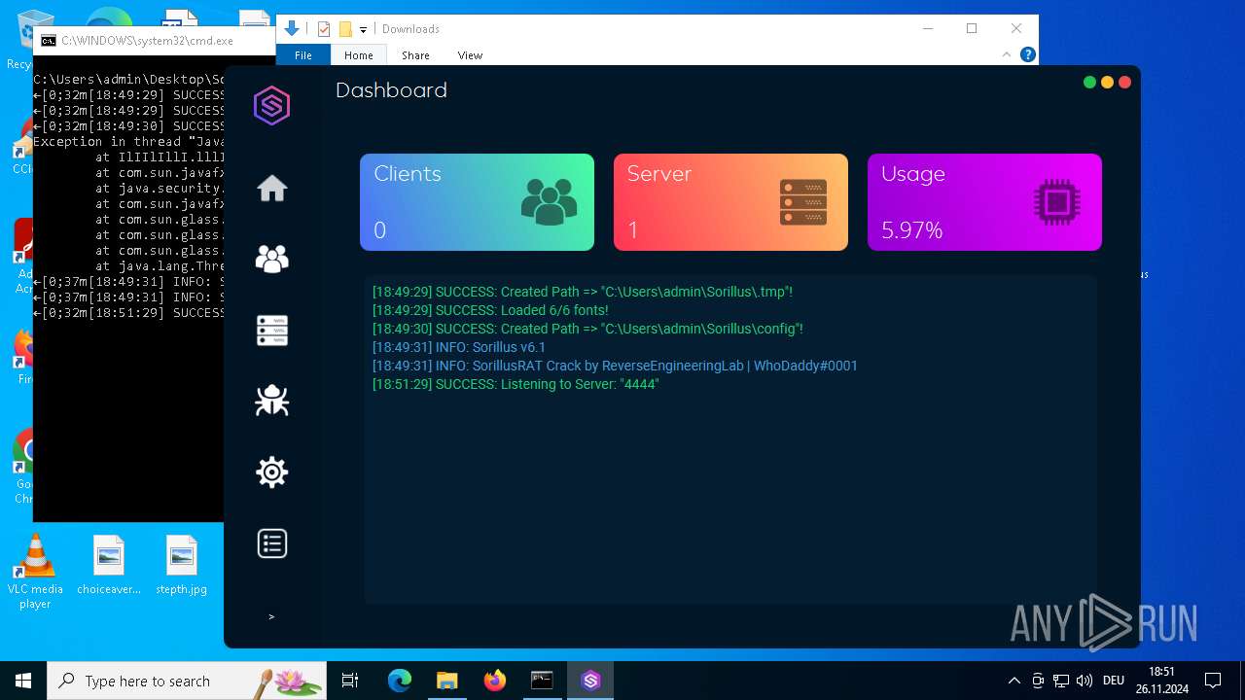The width and height of the screenshot is (1245, 700).
Task: Switch to cmd window from taskbar
Action: click(x=543, y=681)
